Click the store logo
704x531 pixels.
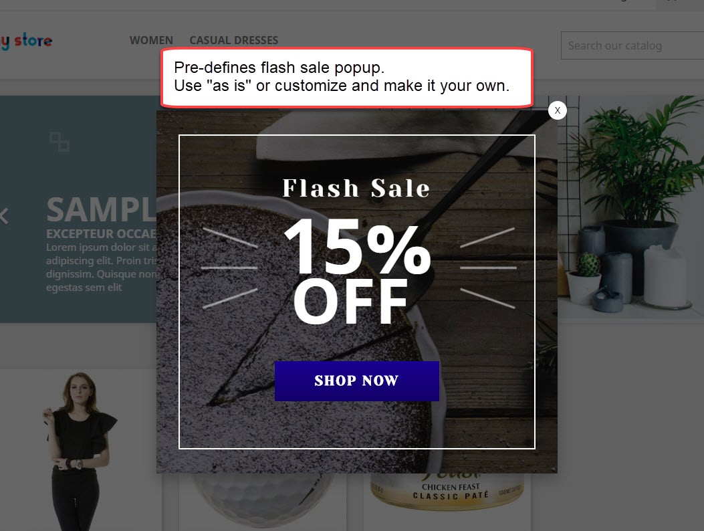pyautogui.click(x=26, y=41)
